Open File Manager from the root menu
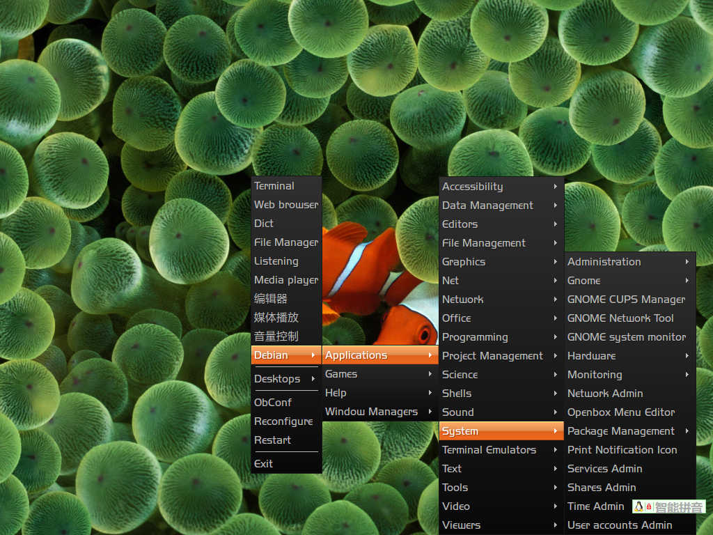713x535 pixels. [x=286, y=242]
